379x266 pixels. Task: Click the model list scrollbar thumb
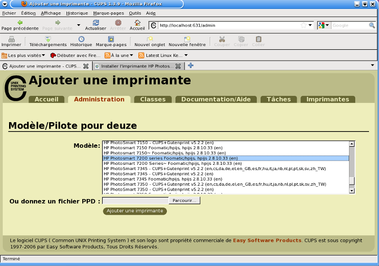click(352, 180)
